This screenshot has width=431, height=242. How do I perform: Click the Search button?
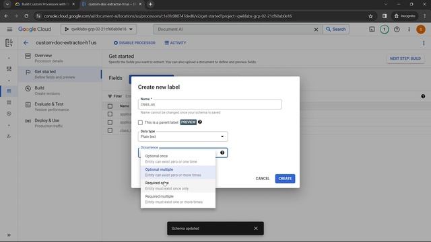[x=336, y=30]
